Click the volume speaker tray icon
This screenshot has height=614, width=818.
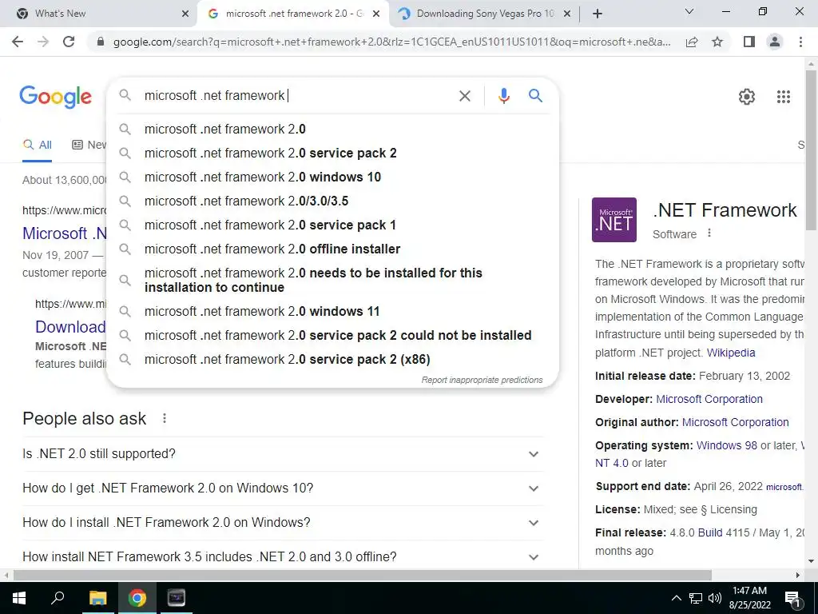715,598
